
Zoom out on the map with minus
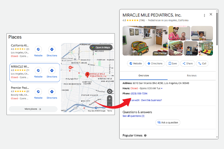click(x=109, y=105)
